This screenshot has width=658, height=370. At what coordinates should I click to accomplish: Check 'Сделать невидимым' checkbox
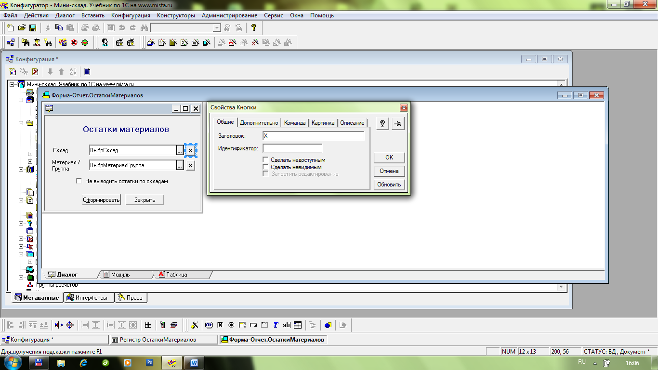coord(265,167)
